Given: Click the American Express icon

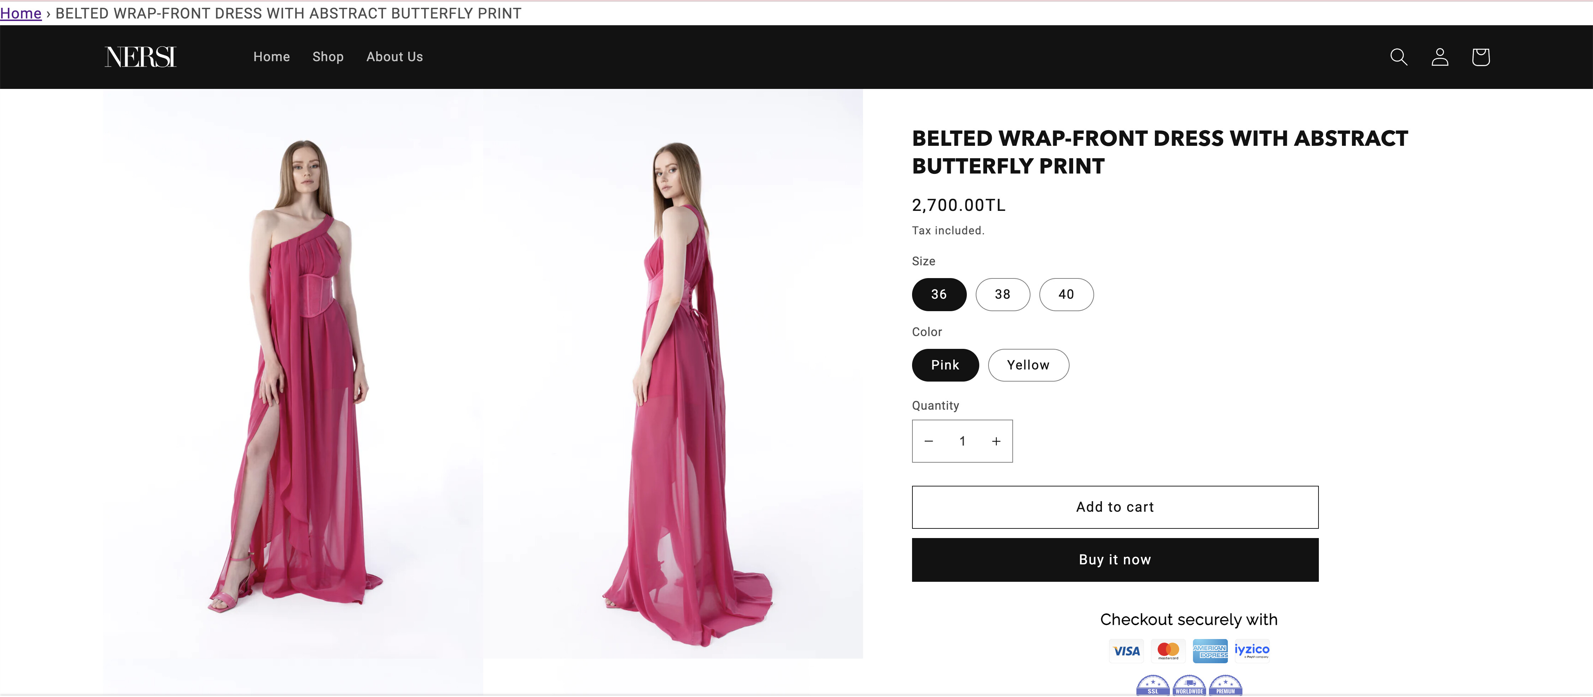Looking at the screenshot, I should pos(1210,651).
